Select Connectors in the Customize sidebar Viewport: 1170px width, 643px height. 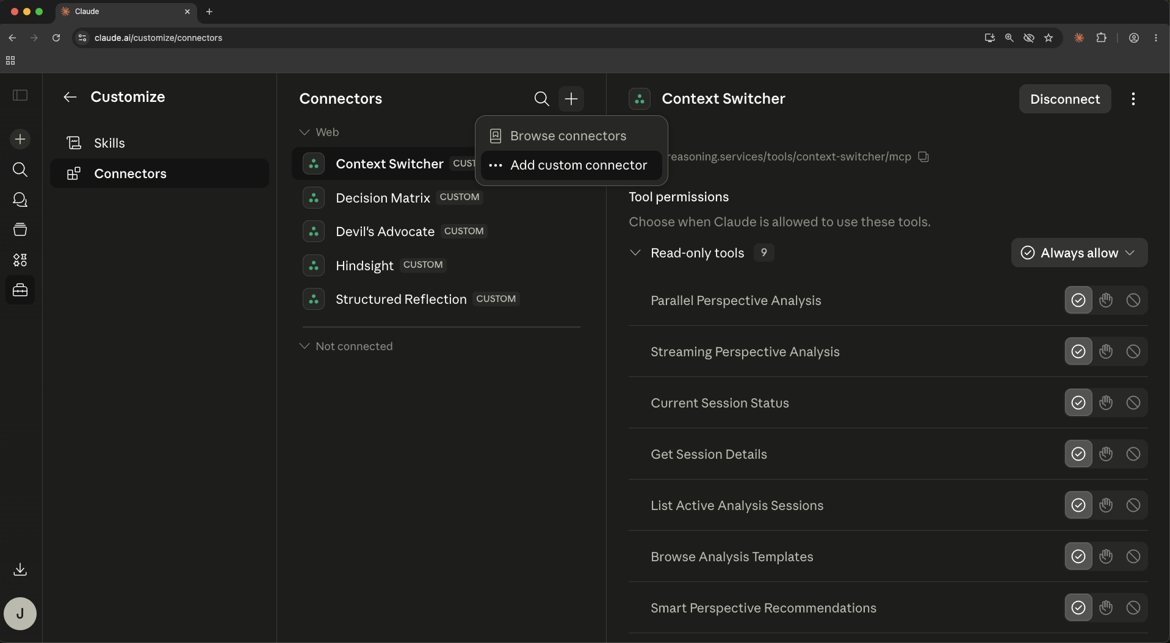pyautogui.click(x=159, y=174)
